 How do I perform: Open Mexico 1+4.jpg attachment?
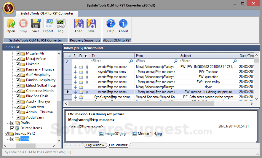(147, 134)
